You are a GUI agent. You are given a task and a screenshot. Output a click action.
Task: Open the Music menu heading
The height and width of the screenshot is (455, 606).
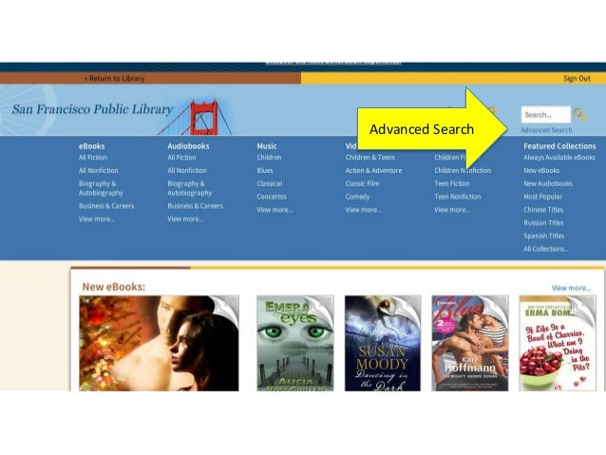pyautogui.click(x=267, y=146)
